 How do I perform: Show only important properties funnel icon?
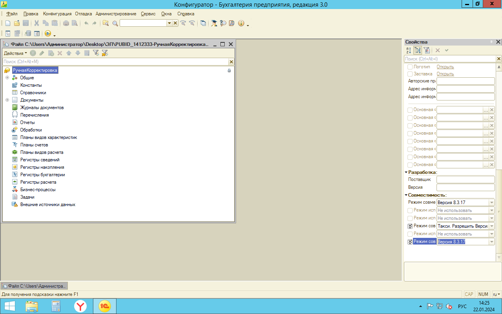427,50
